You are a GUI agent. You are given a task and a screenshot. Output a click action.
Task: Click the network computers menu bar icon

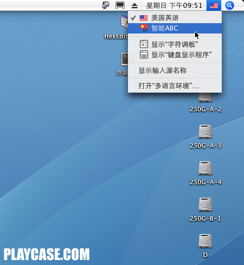[x=106, y=5]
